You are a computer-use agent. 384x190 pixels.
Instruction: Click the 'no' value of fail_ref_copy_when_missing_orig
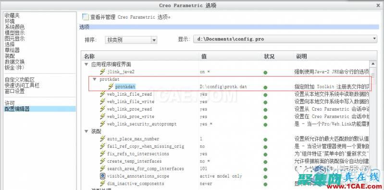click(x=202, y=146)
